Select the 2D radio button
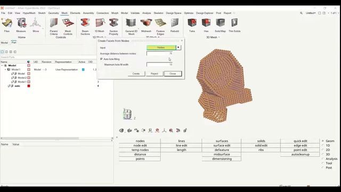341x192 pixels. point(323,150)
